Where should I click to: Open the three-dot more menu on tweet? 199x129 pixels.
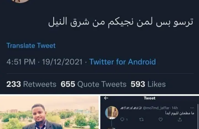point(192,108)
